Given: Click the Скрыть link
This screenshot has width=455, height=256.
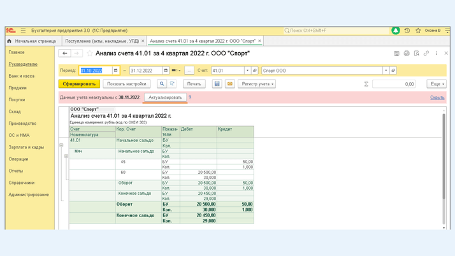Looking at the screenshot, I should [x=437, y=97].
